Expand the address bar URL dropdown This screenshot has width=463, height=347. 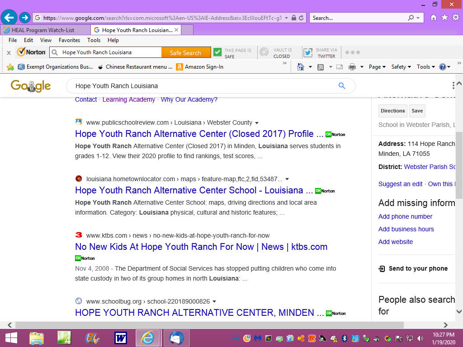click(286, 18)
